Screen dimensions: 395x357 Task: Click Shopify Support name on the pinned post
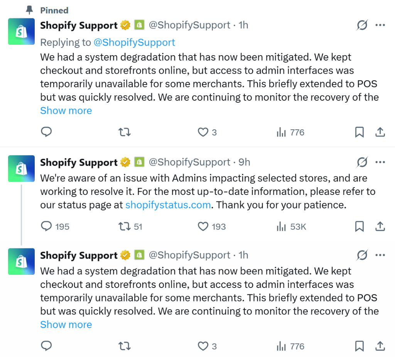(79, 25)
